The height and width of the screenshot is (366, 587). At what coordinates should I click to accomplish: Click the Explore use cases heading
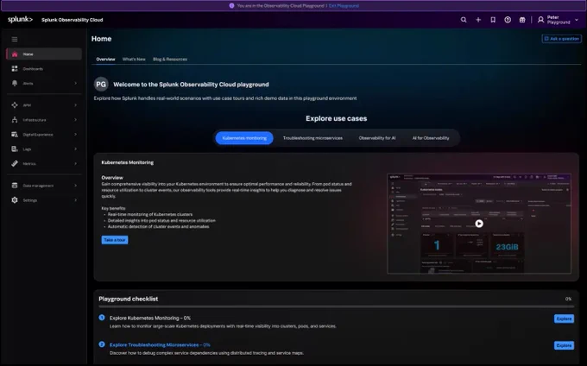336,118
